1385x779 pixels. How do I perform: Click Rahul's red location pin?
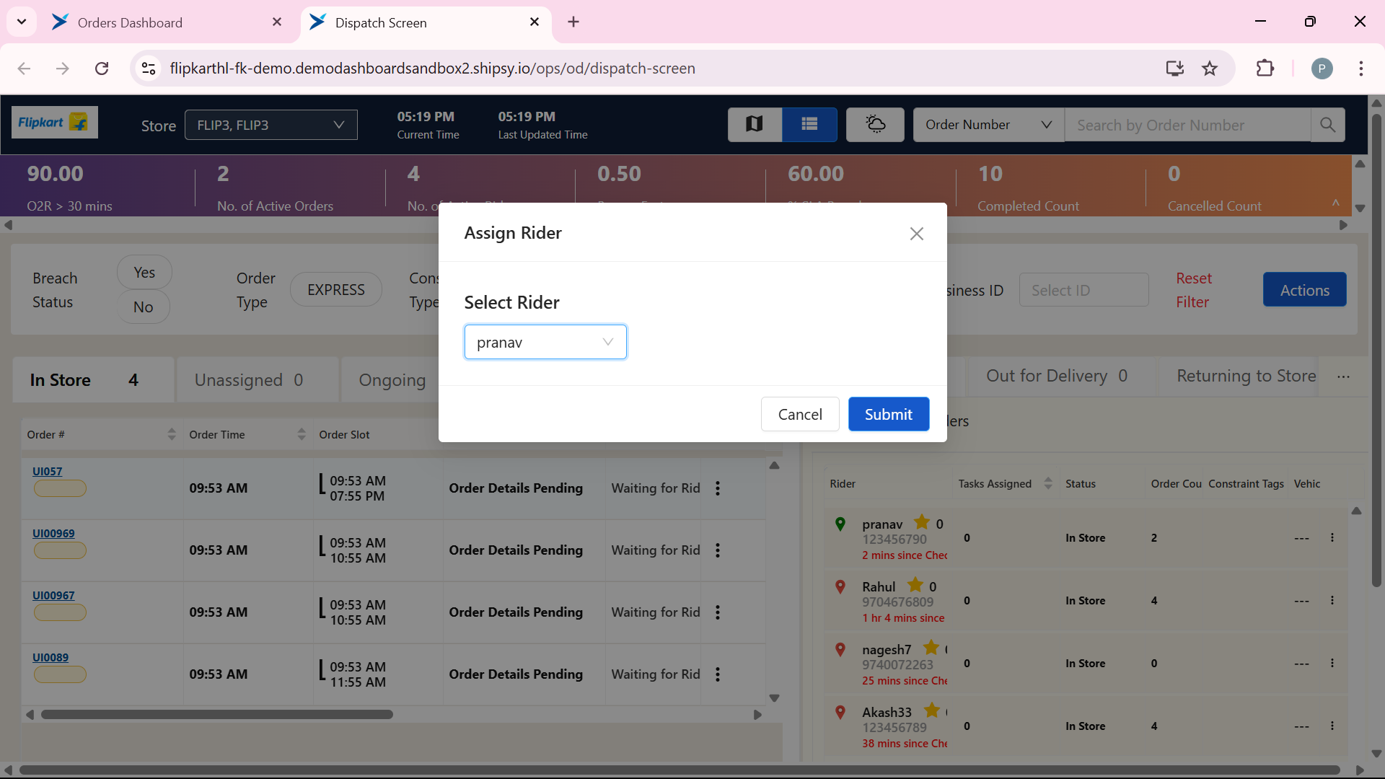[840, 586]
